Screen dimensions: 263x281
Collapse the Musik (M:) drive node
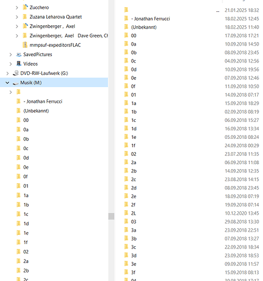pos(7,83)
